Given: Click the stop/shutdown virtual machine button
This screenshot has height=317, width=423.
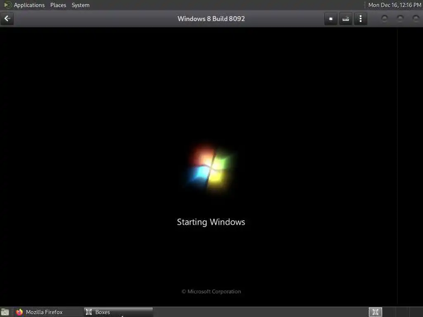Looking at the screenshot, I should pos(331,19).
